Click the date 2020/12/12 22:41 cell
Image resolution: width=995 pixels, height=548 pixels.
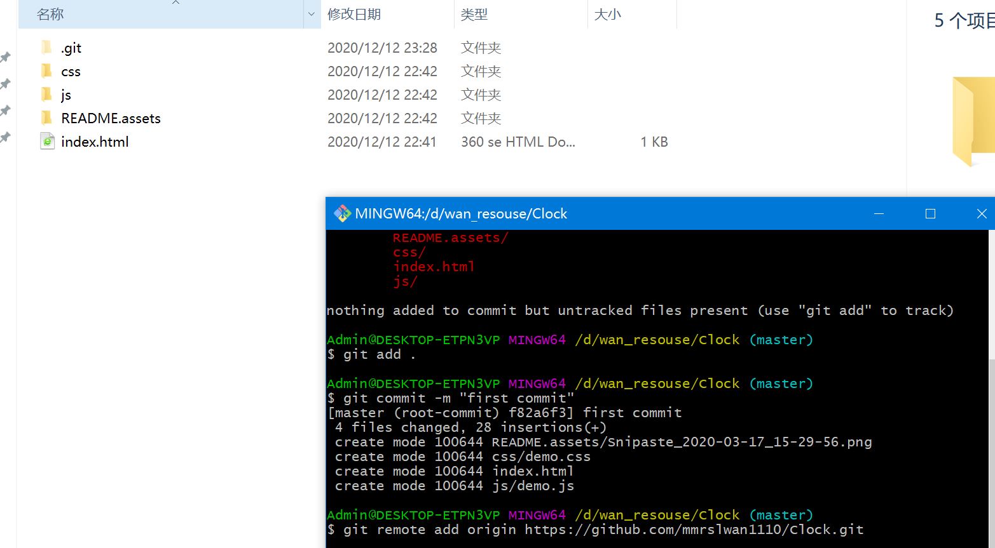coord(382,142)
